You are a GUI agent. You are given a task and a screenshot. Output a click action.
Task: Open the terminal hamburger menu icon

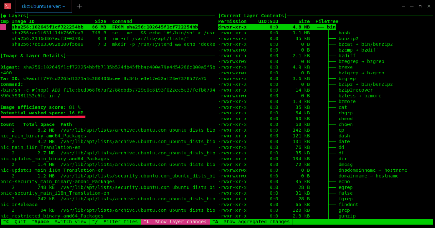click(x=403, y=6)
